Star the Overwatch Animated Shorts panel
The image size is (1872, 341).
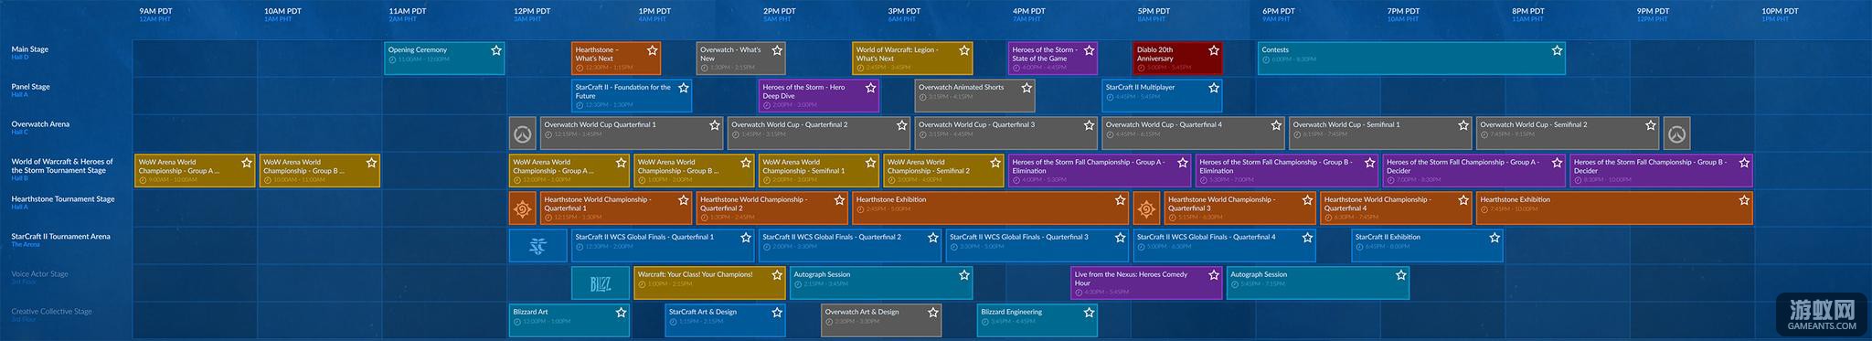1026,88
